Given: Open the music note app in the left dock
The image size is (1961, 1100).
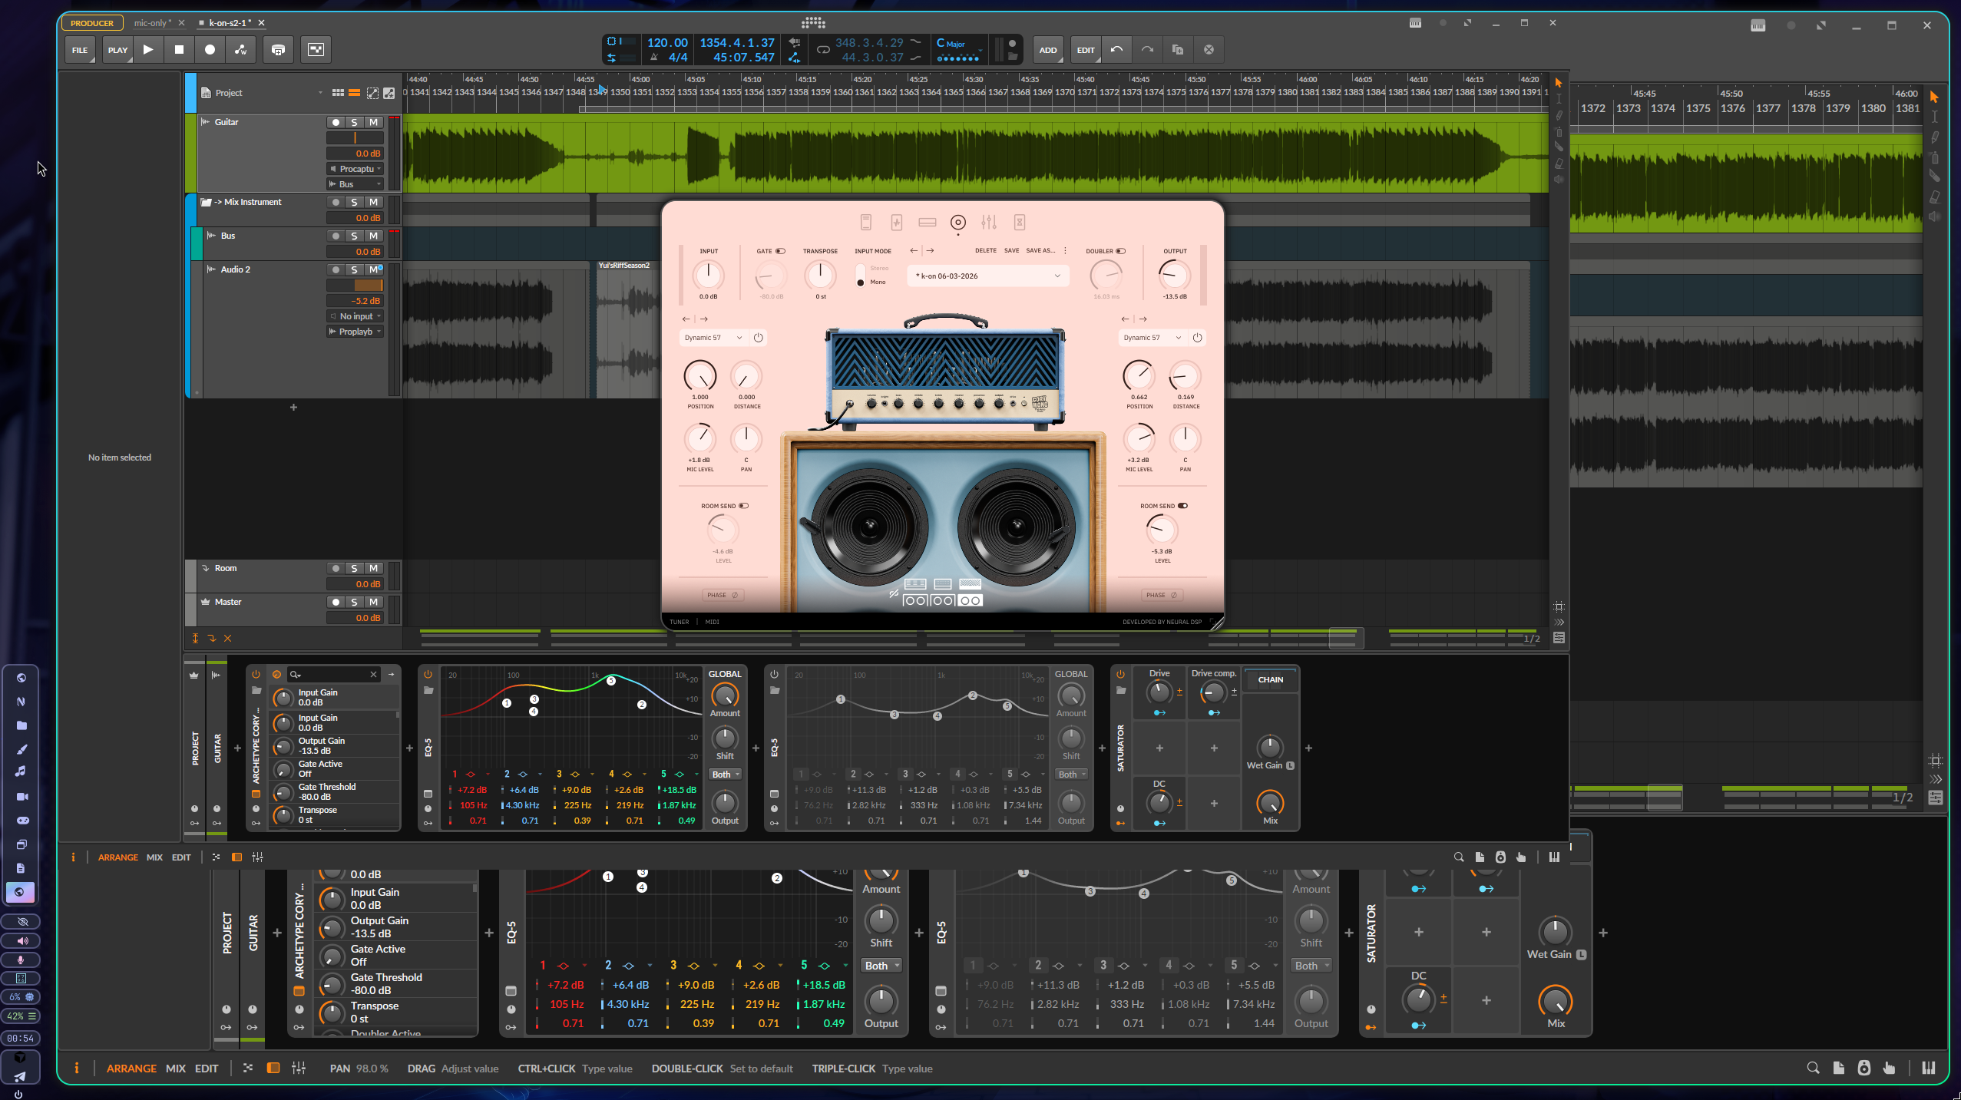Looking at the screenshot, I should tap(21, 771).
